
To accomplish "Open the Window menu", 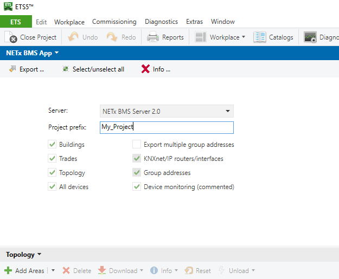I will pos(223,22).
